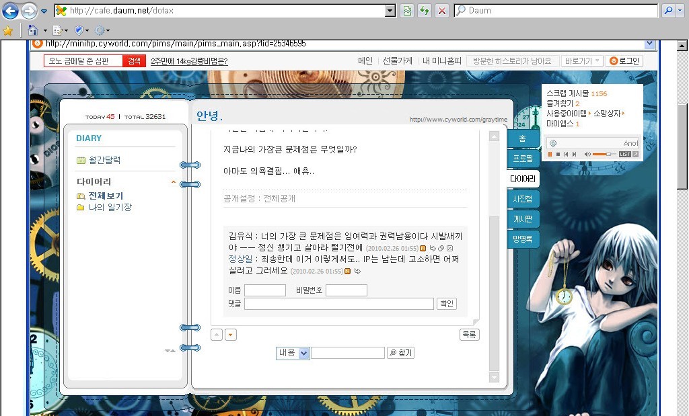Switch to the 사진첩 tab
Viewport: 689px width, 416px height.
click(x=522, y=199)
